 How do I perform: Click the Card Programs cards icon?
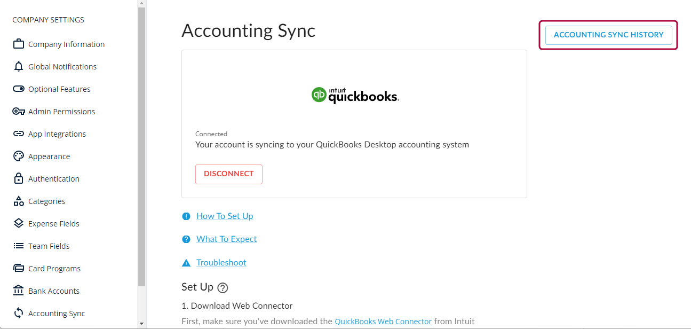(17, 268)
